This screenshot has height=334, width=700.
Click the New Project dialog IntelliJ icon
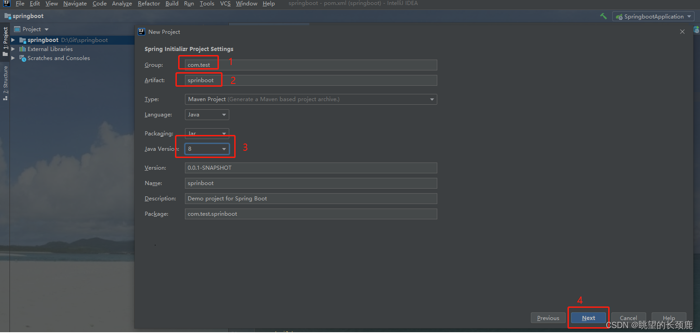[x=142, y=32]
